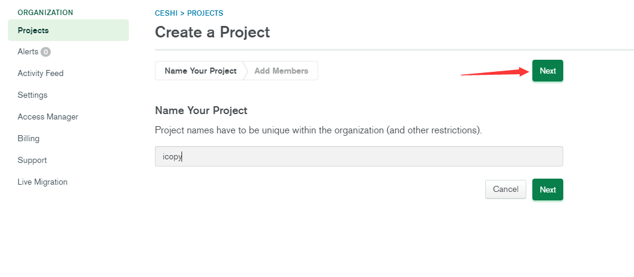634x277 pixels.
Task: Click the Next button beside the step tabs
Action: click(x=547, y=71)
